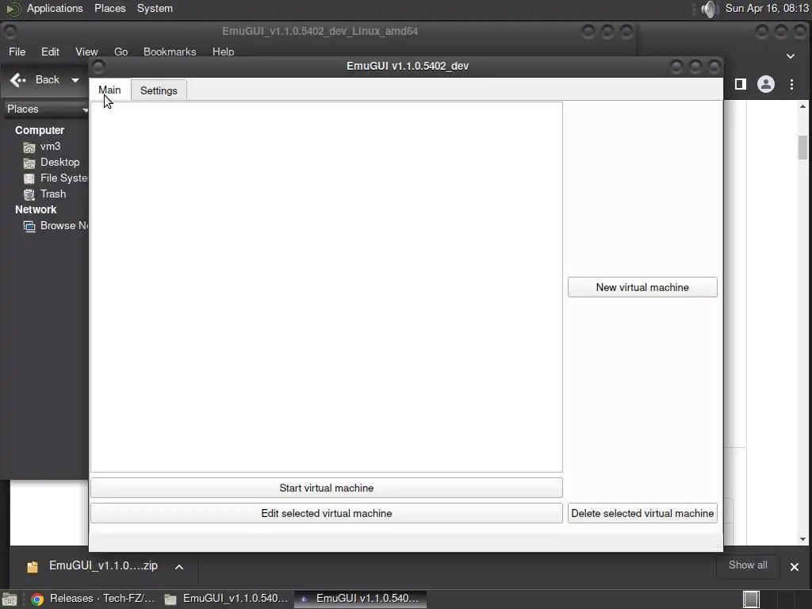Open the Places menu in top panel

coord(109,8)
